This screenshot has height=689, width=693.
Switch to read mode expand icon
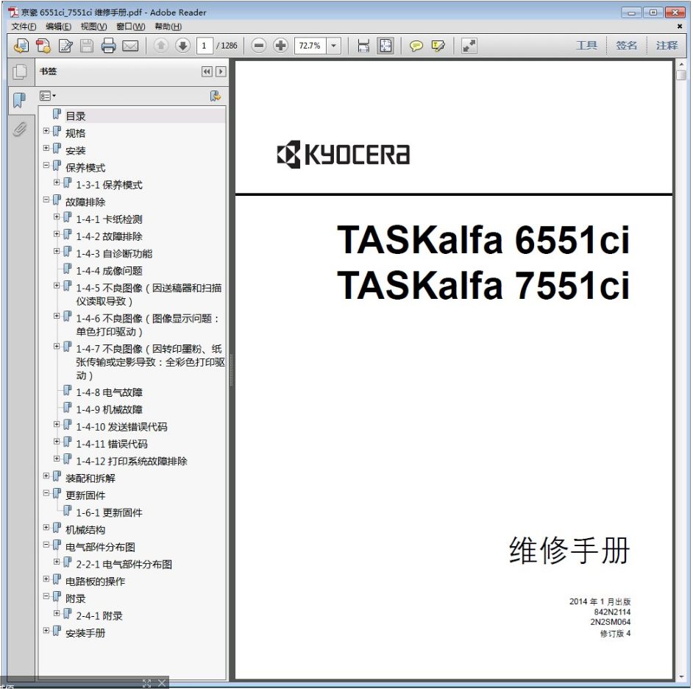pyautogui.click(x=469, y=46)
